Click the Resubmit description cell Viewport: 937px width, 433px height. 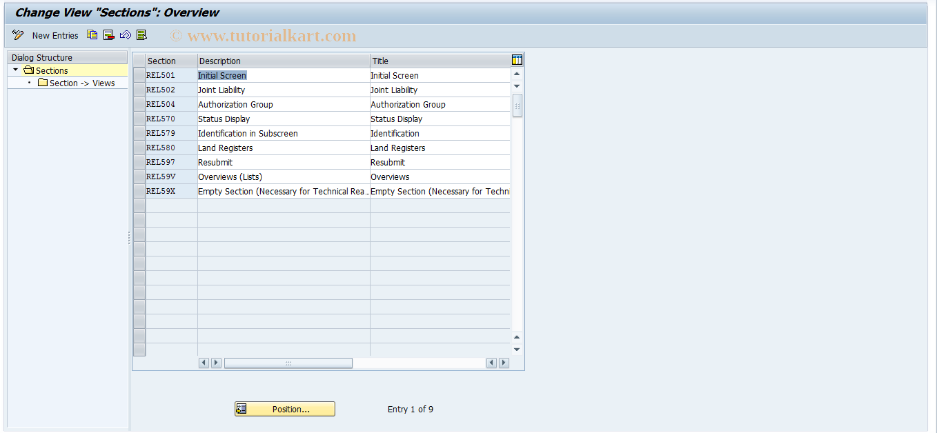coord(284,162)
